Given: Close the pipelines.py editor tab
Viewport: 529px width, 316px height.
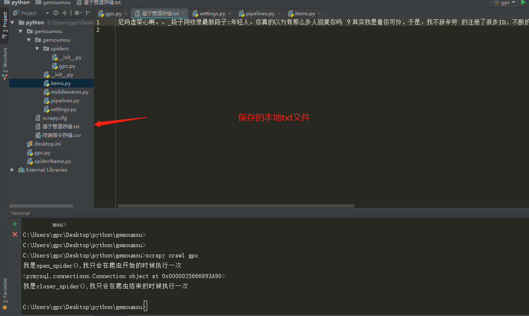Looking at the screenshot, I should pyautogui.click(x=279, y=14).
